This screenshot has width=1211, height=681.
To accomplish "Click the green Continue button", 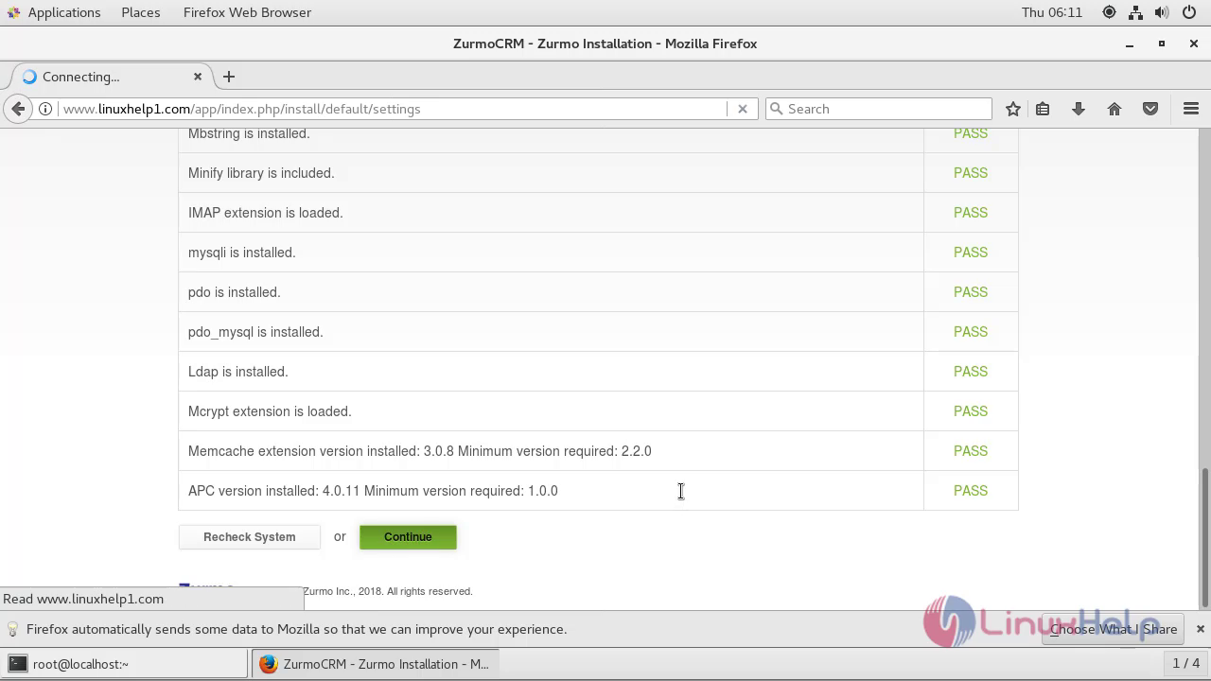I will pos(408,537).
